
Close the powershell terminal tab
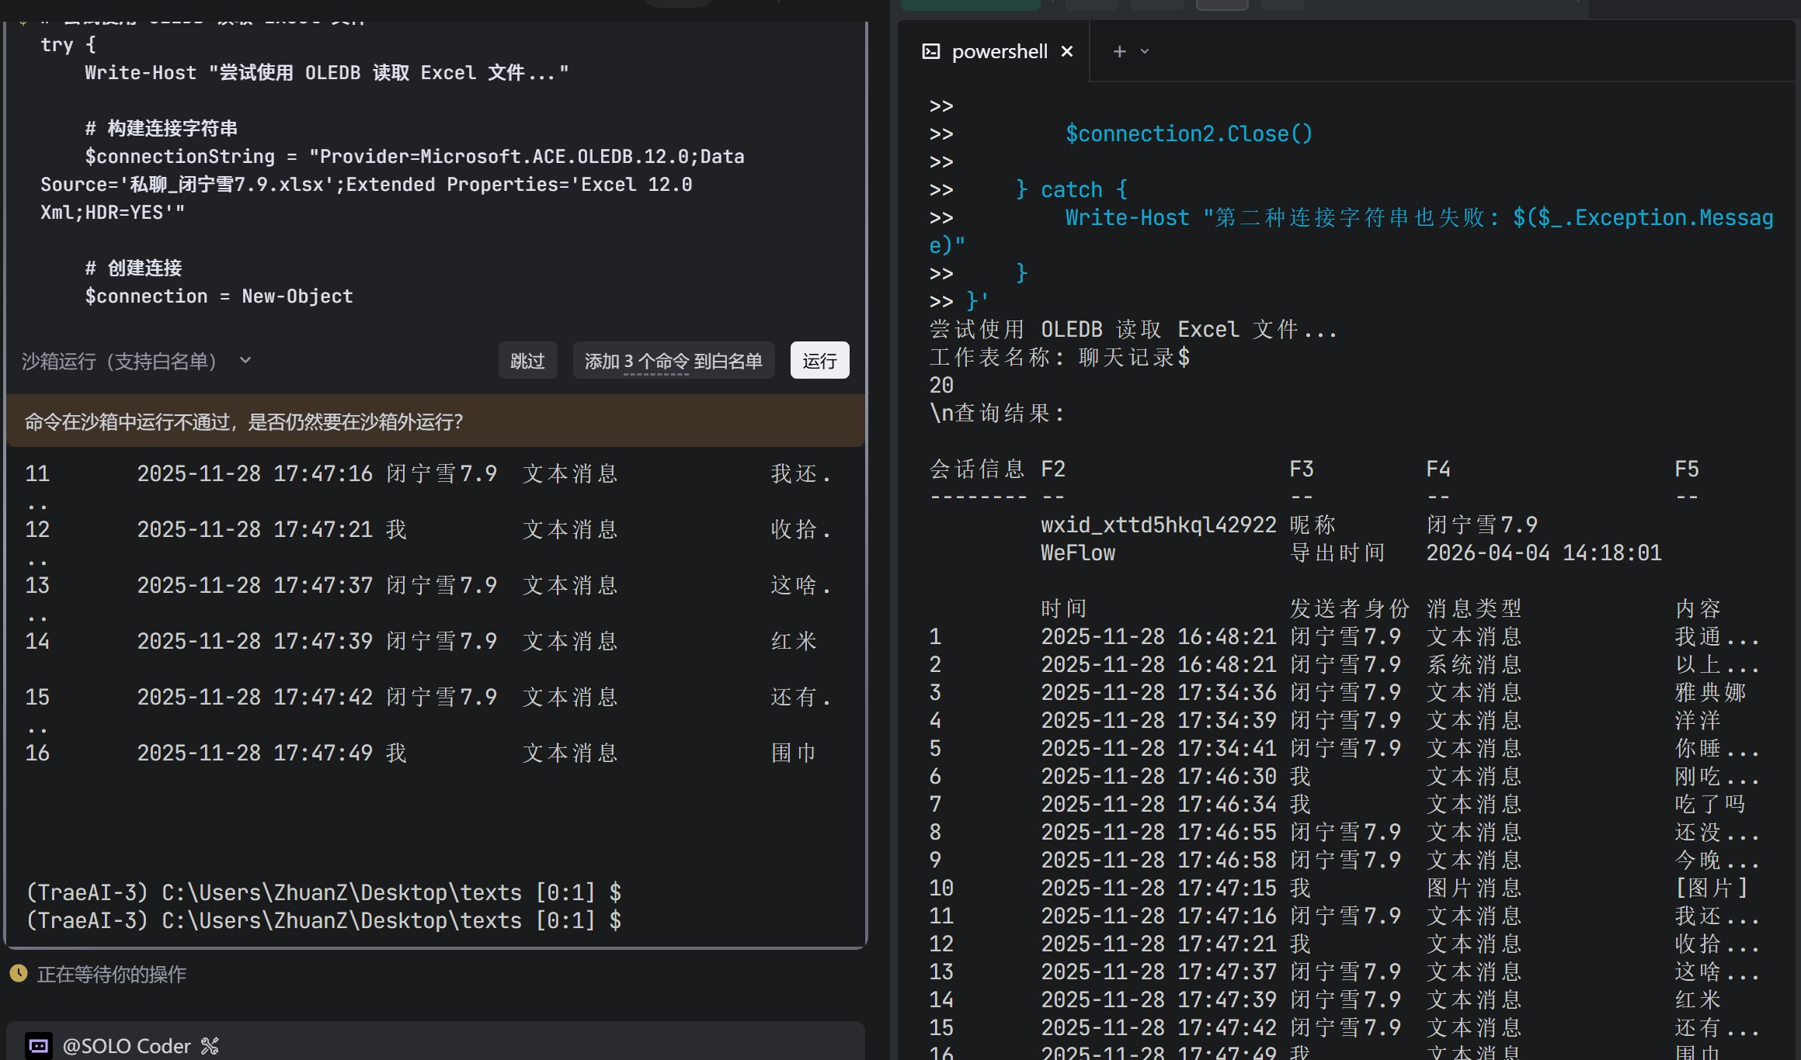coord(1067,51)
